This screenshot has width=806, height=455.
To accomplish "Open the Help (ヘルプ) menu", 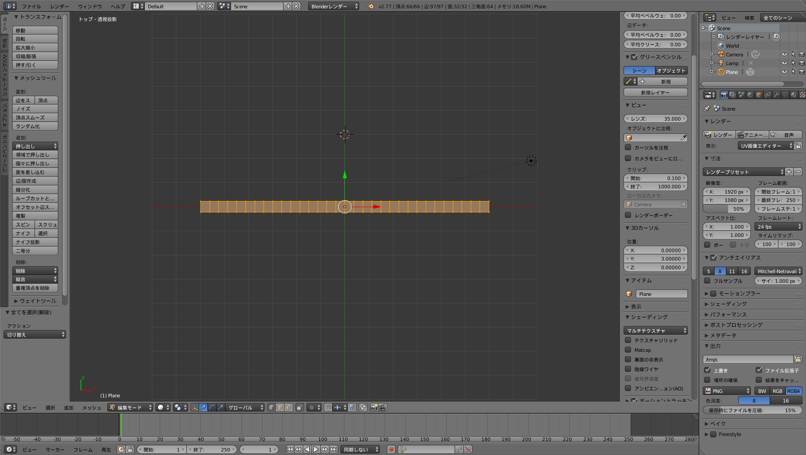I will 118,6.
